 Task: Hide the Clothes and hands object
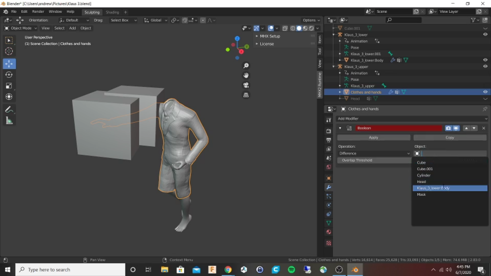tap(485, 92)
